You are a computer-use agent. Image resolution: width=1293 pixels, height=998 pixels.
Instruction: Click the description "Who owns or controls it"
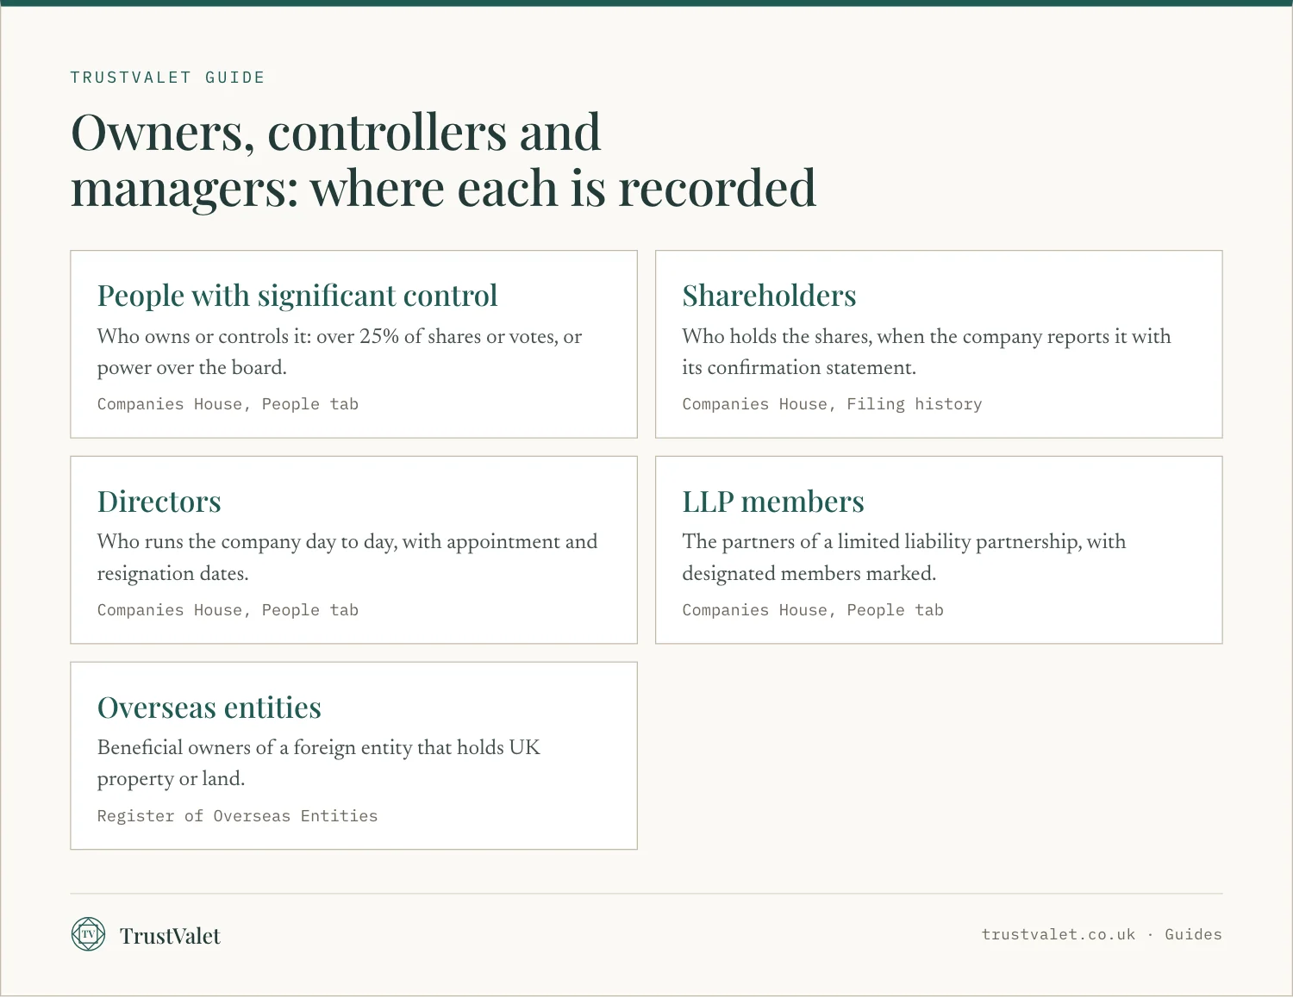[340, 352]
